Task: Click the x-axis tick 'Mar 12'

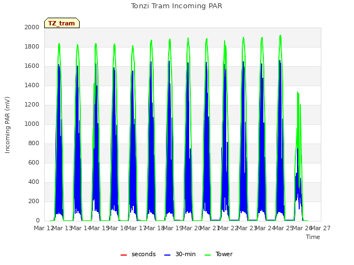Action: 44,228
